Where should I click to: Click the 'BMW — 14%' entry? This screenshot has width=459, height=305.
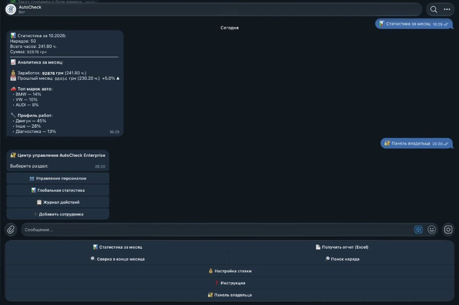tap(27, 94)
